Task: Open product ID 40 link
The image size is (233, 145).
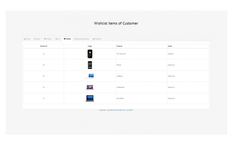Action: pyautogui.click(x=44, y=65)
